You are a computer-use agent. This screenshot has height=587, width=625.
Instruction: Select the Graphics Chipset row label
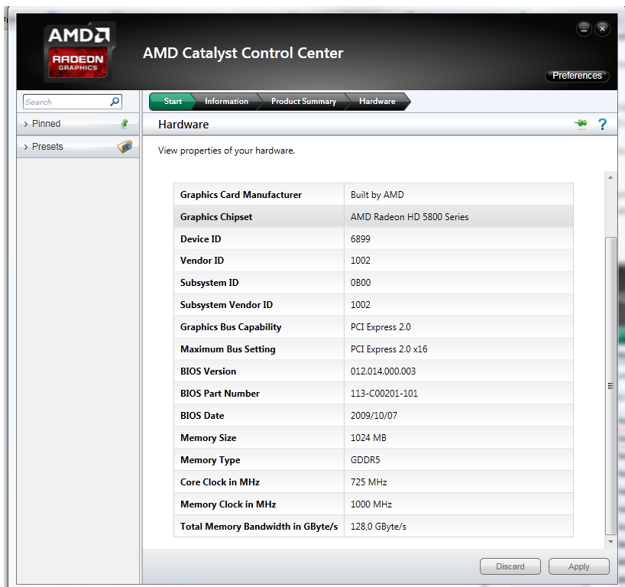tap(216, 217)
